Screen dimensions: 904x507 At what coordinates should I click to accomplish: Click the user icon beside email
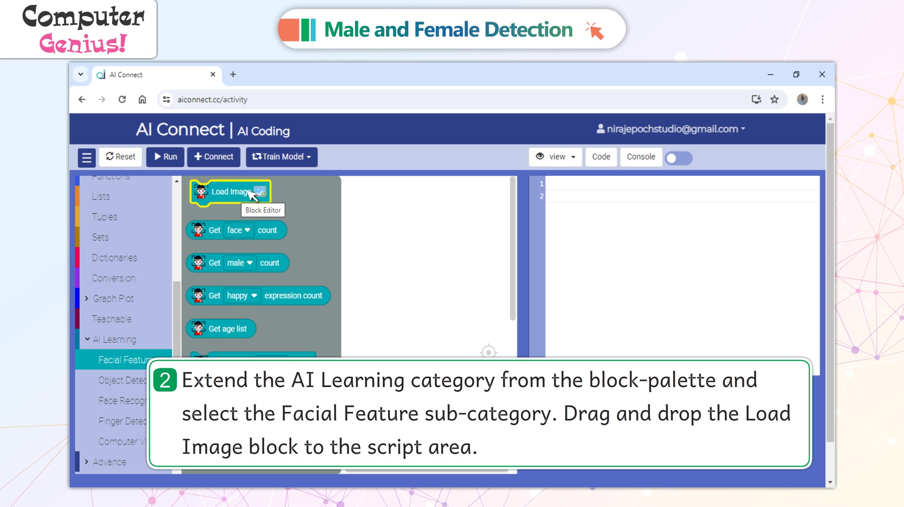600,128
